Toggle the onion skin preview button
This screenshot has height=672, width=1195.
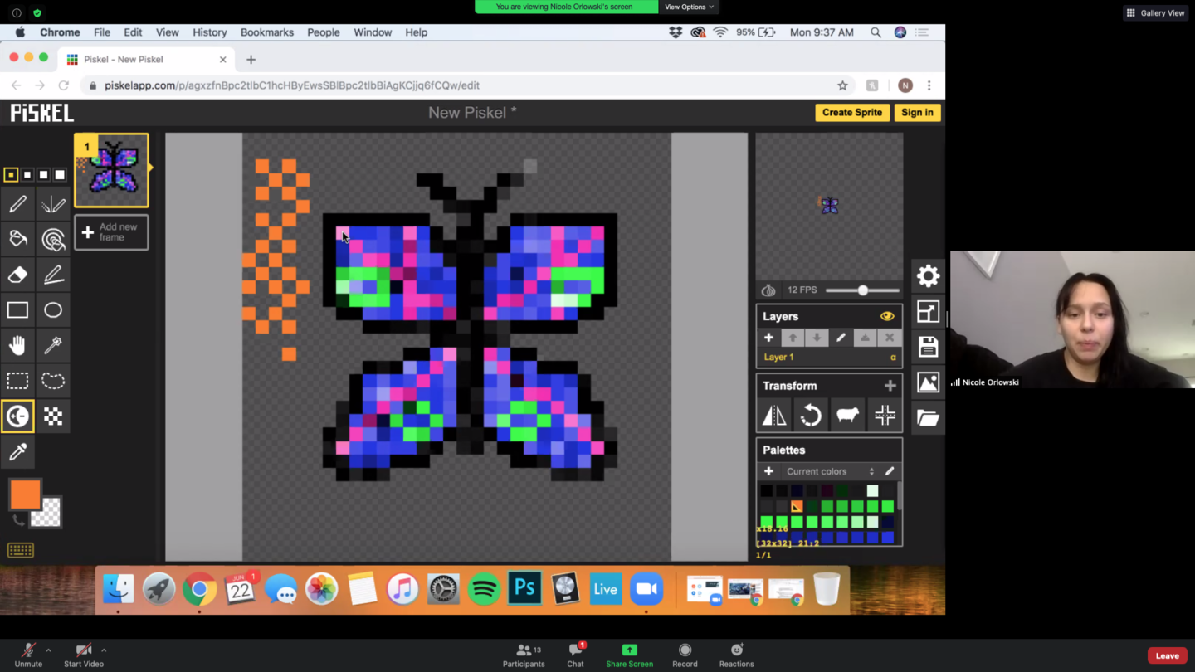tap(768, 290)
